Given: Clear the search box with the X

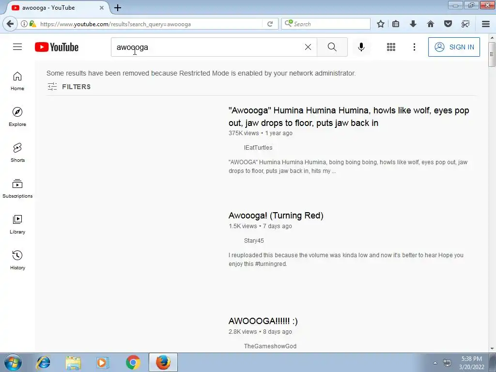Looking at the screenshot, I should [308, 47].
